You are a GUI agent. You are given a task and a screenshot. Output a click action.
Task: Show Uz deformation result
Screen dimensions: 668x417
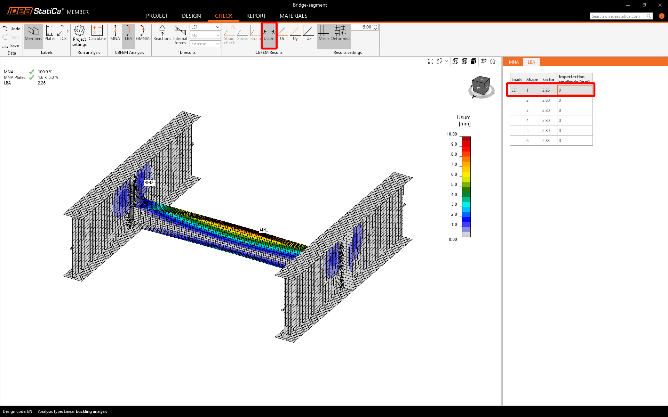coord(308,33)
